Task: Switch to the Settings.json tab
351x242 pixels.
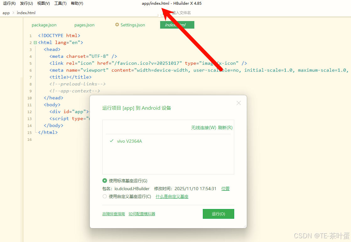Action: 130,25
